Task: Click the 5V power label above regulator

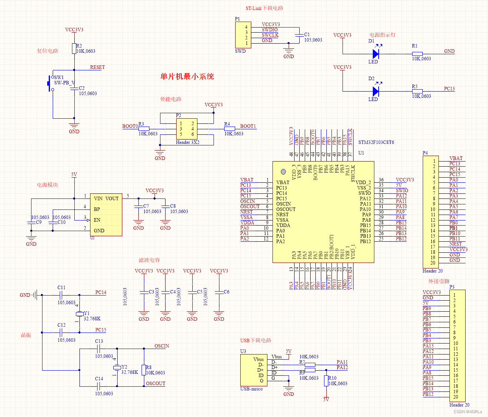Action: pyautogui.click(x=74, y=175)
